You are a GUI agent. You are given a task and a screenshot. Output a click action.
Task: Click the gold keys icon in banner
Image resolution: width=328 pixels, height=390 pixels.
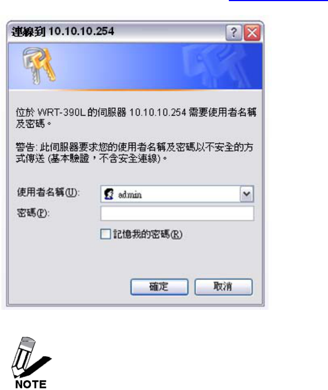(39, 65)
